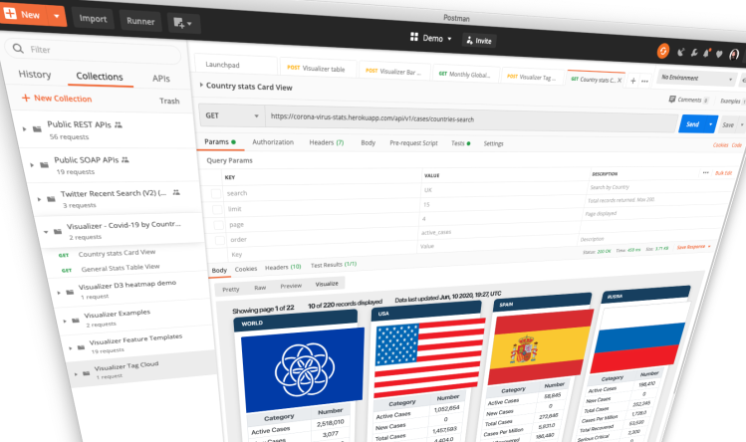Switch to the History tab
The image size is (746, 442).
point(34,75)
